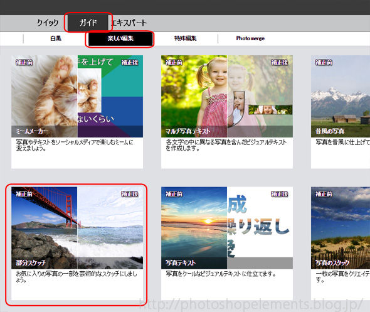Click the マルチ写真テキスト description text

pos(226,145)
